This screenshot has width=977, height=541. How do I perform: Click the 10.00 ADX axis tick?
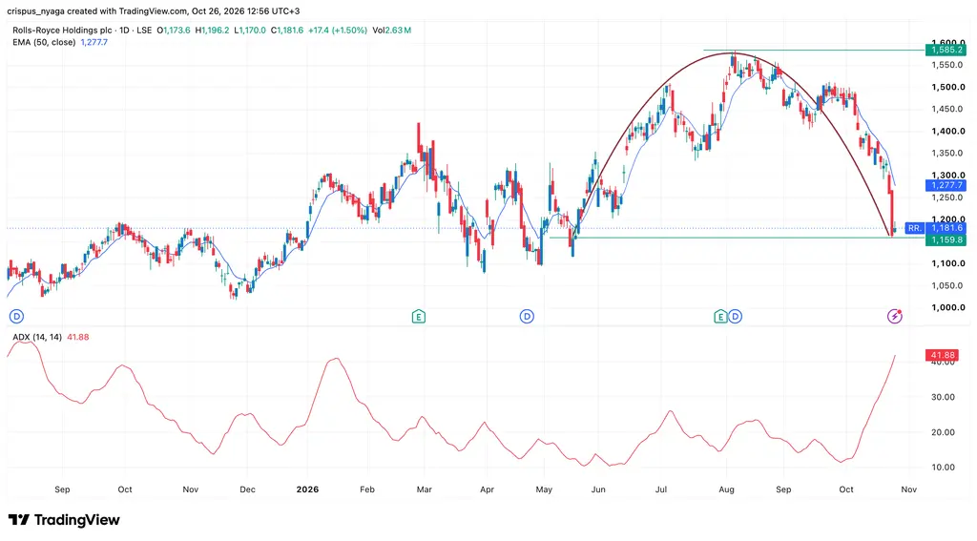pos(943,467)
